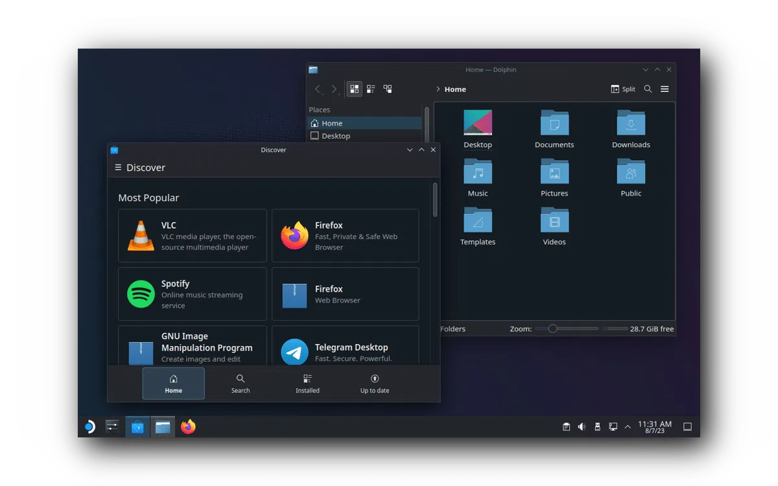Select the VLC media player app card
The height and width of the screenshot is (486, 778).
(x=193, y=235)
